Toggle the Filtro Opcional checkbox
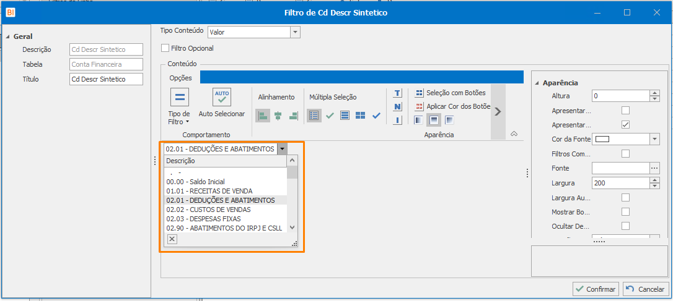The width and height of the screenshot is (673, 301). coord(165,48)
